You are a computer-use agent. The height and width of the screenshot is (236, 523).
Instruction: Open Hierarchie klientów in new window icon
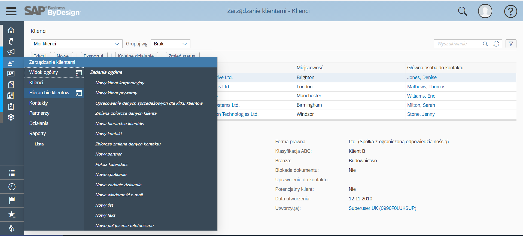tap(79, 93)
